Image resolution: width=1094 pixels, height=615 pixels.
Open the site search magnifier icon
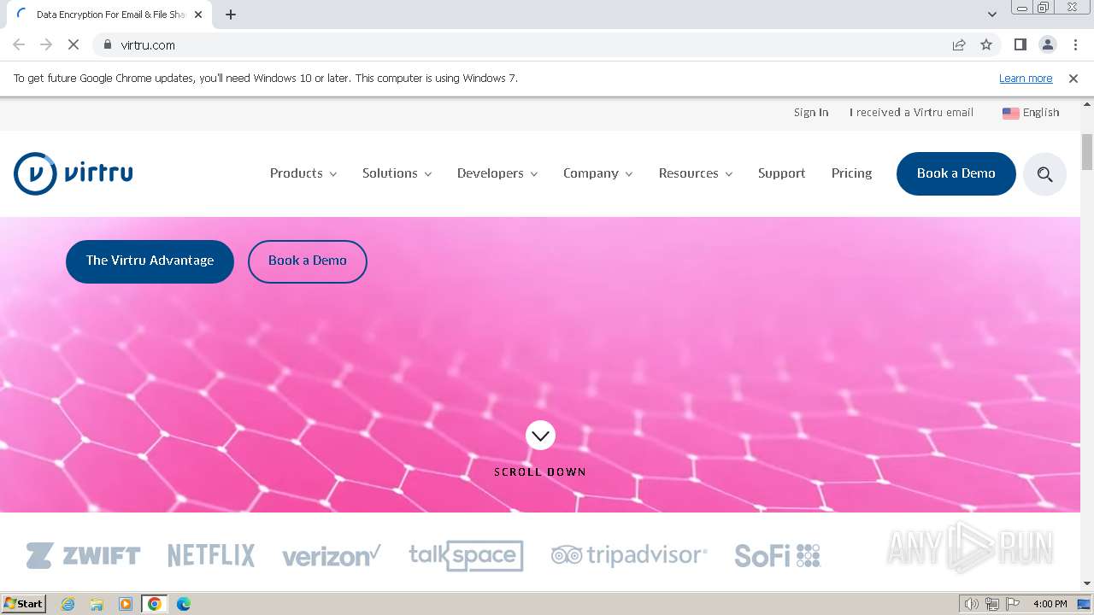(1044, 174)
